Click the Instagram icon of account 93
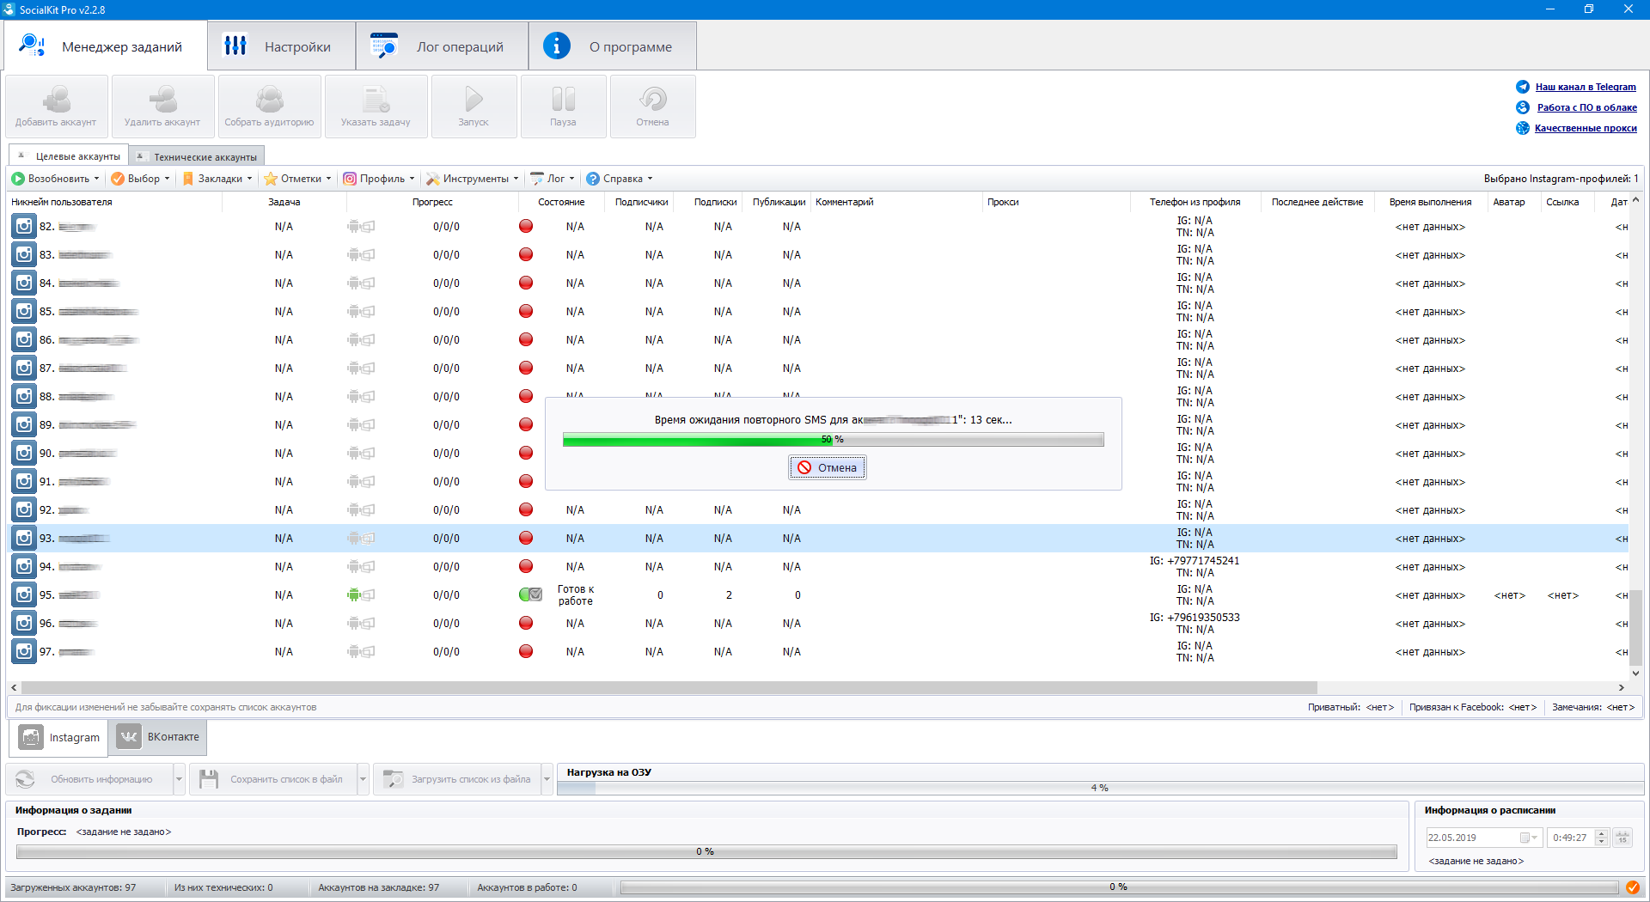 point(24,538)
